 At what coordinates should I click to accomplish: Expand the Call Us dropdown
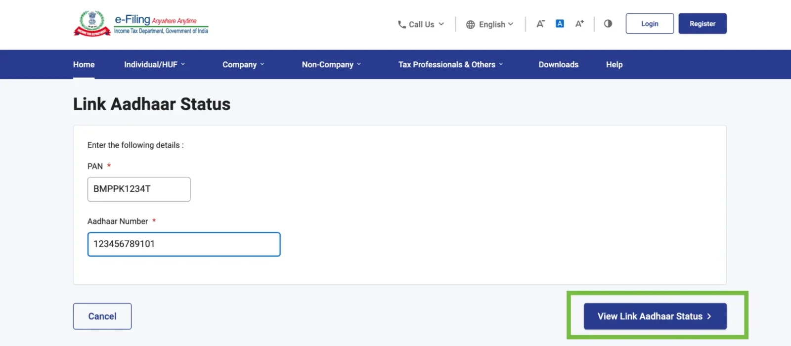click(421, 24)
